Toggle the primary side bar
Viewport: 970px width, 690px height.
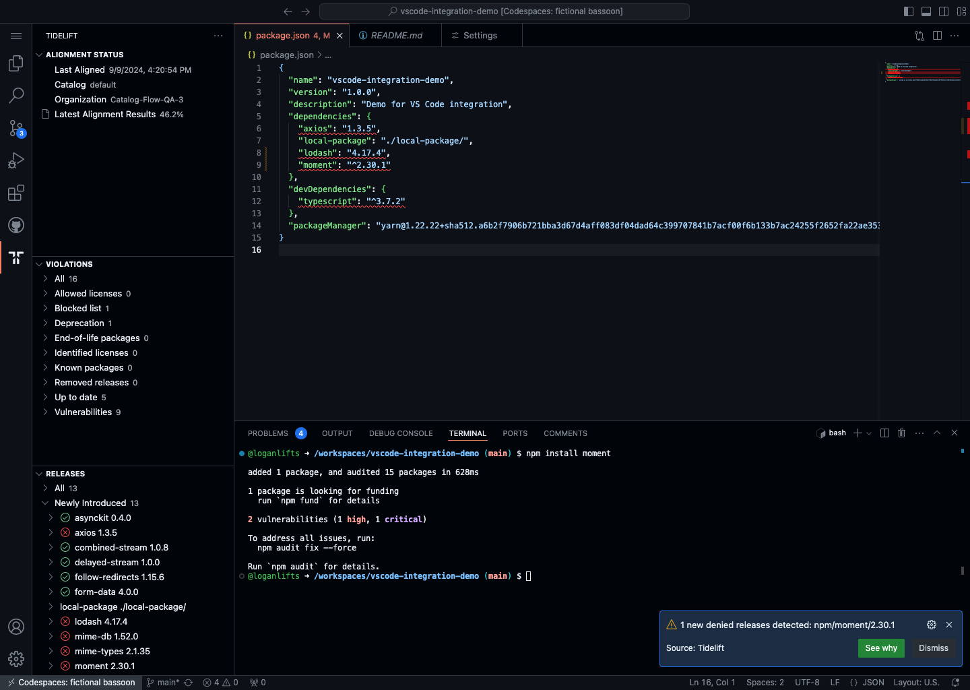(x=909, y=11)
